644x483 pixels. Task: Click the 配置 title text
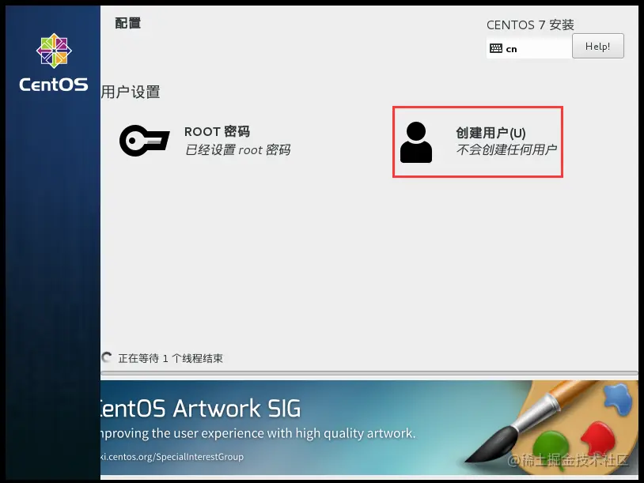coord(127,23)
